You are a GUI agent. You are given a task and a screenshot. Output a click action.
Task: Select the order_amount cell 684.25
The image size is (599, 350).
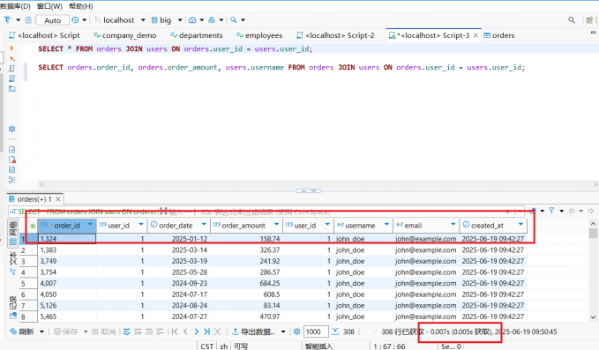tap(246, 283)
